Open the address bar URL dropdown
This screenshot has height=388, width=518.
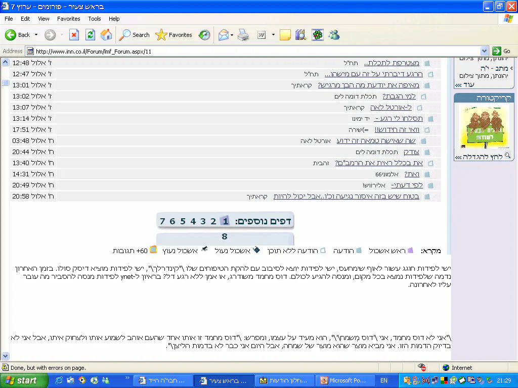[484, 51]
